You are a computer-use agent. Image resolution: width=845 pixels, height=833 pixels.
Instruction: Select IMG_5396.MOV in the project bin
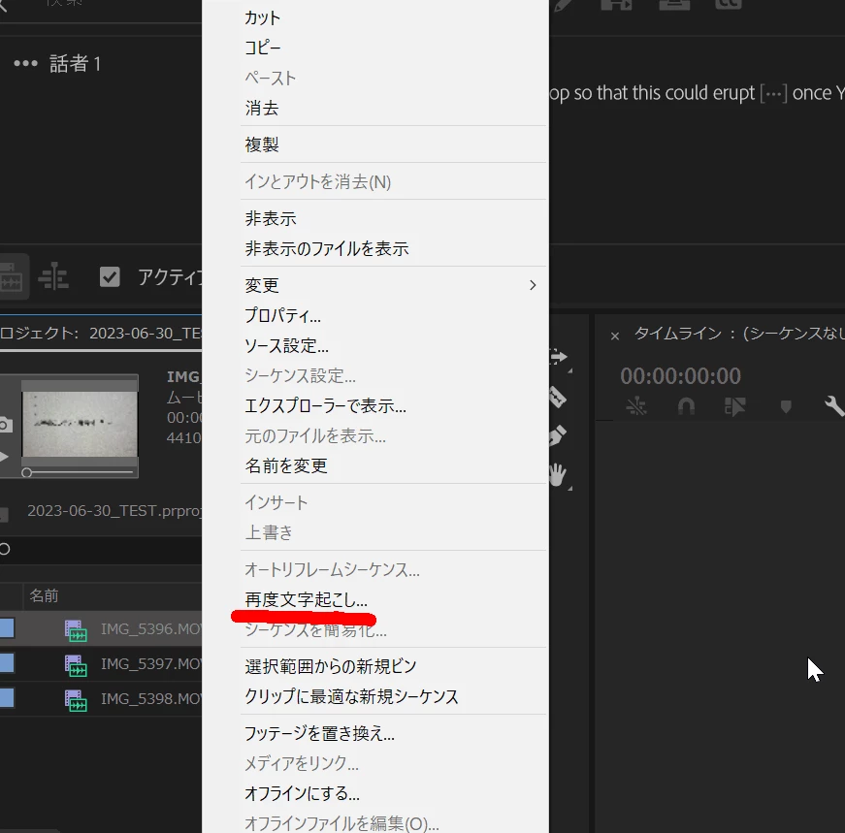point(151,628)
